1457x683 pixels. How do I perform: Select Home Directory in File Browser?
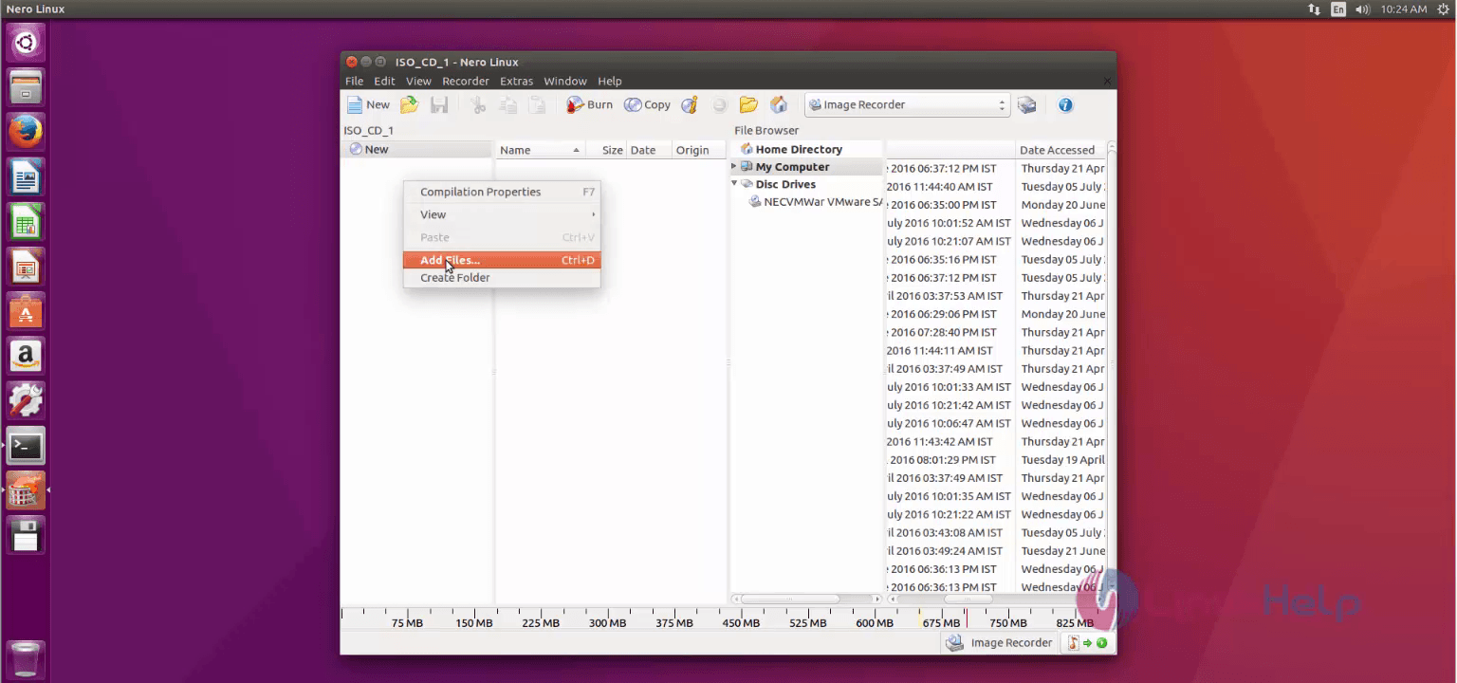pyautogui.click(x=798, y=149)
